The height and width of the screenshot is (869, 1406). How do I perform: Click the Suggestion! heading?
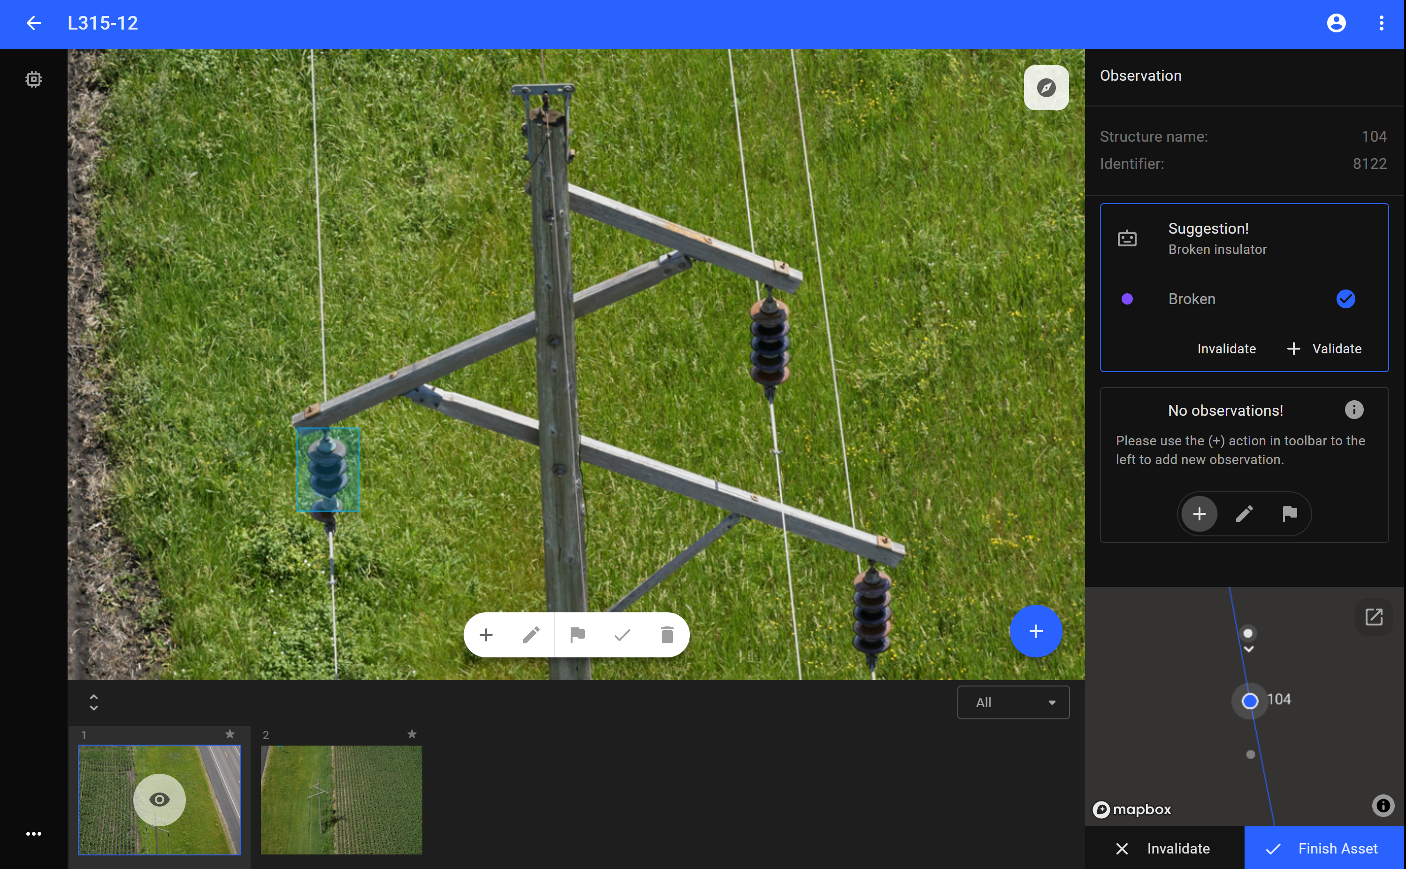pyautogui.click(x=1208, y=229)
